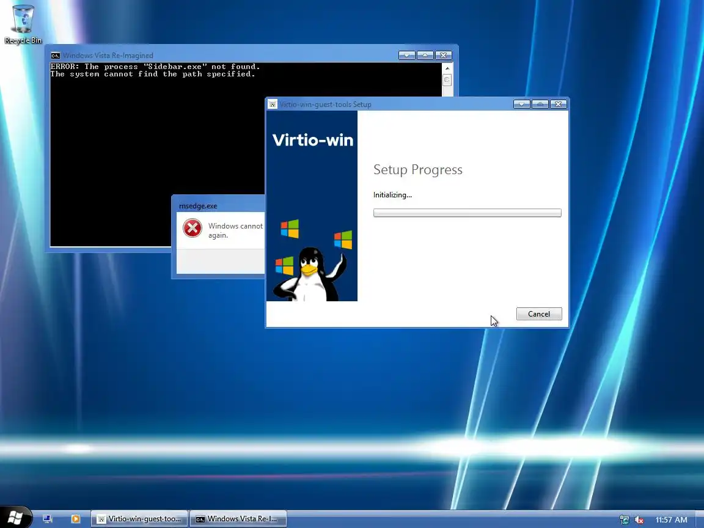Viewport: 704px width, 528px height.
Task: Open the network tray icon
Action: click(624, 520)
